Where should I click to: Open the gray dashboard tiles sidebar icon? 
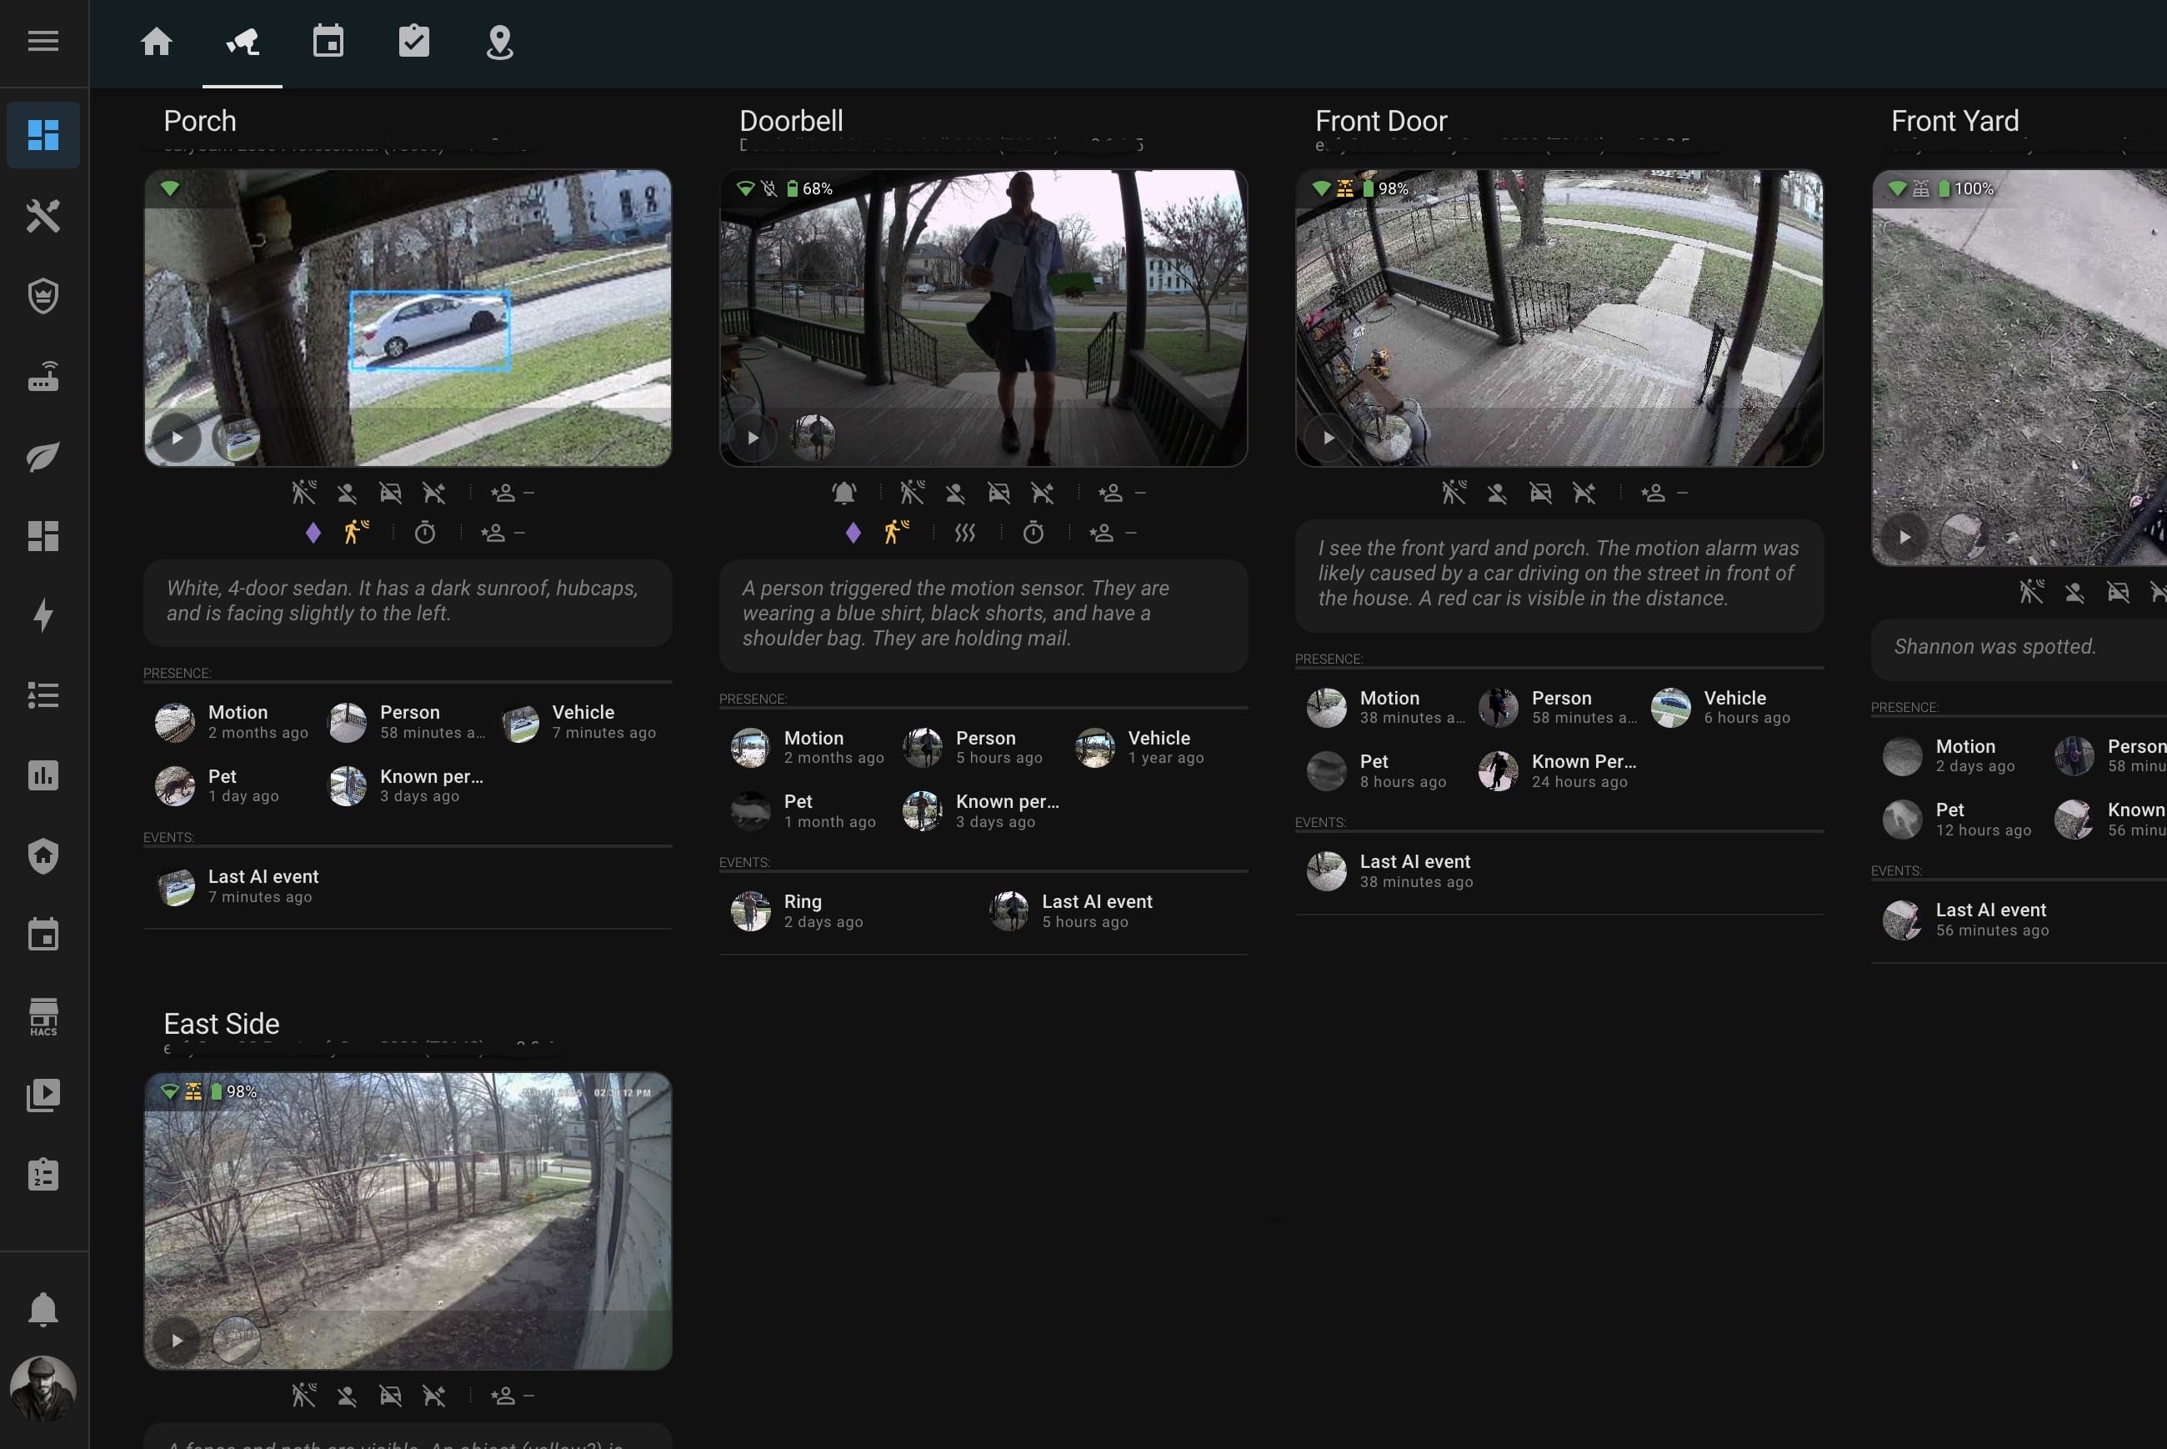tap(43, 536)
